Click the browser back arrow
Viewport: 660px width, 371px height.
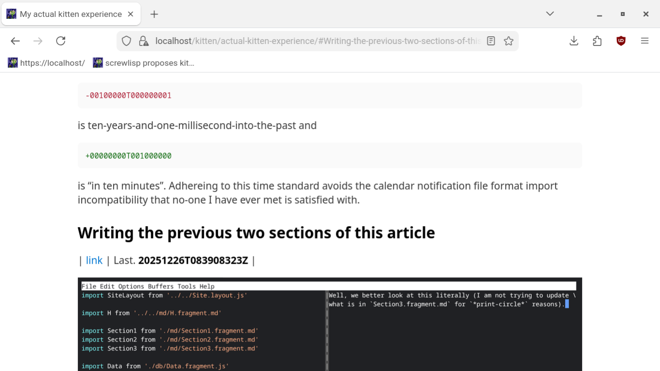[15, 41]
